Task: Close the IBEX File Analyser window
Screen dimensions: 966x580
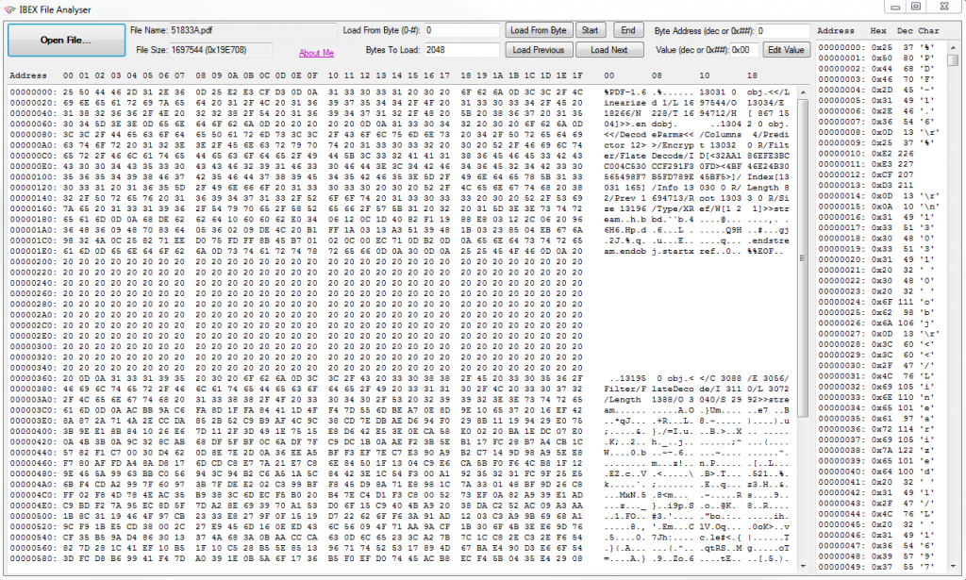Action: click(944, 7)
